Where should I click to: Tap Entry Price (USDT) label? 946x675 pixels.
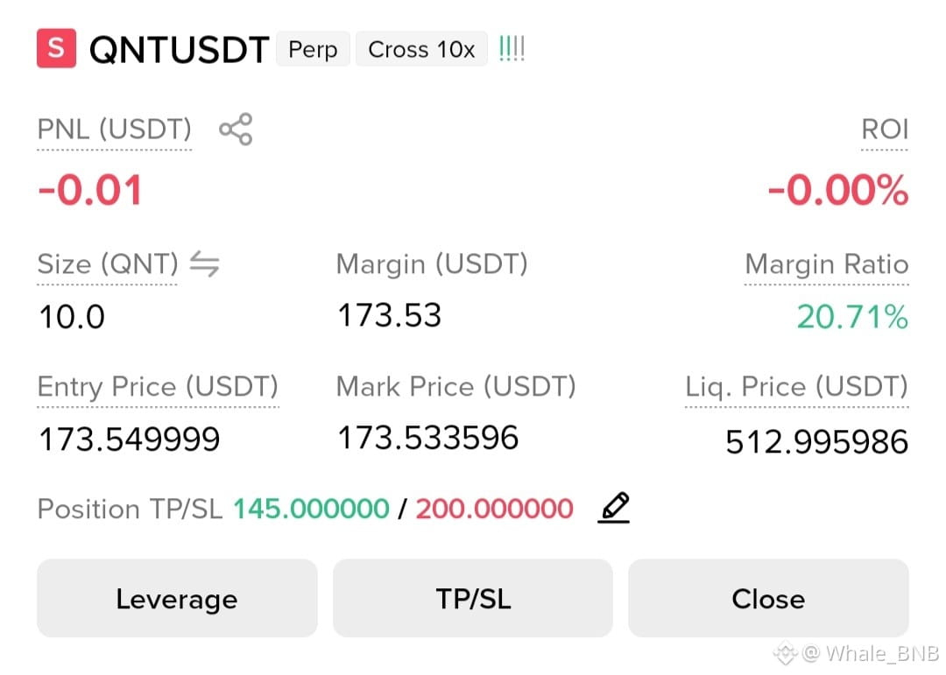pos(158,387)
